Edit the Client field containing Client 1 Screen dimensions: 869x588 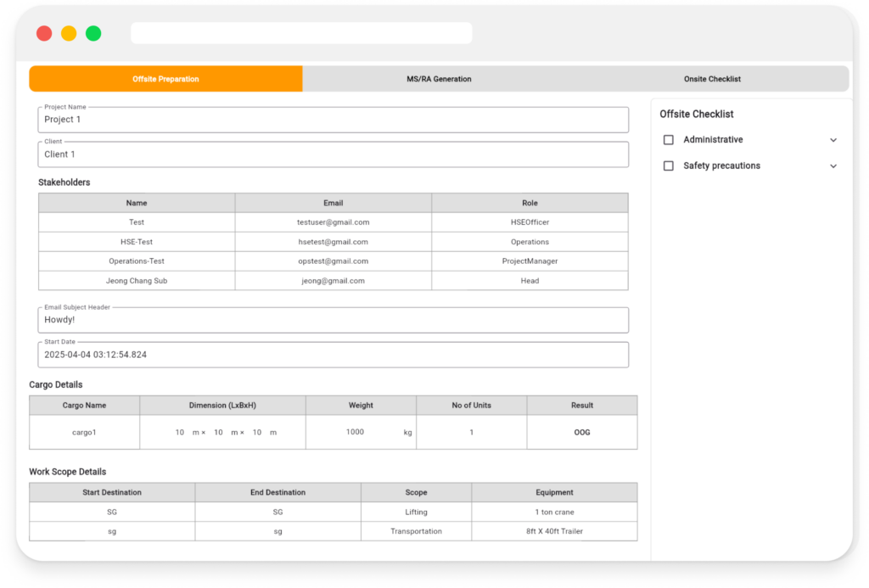pos(333,154)
